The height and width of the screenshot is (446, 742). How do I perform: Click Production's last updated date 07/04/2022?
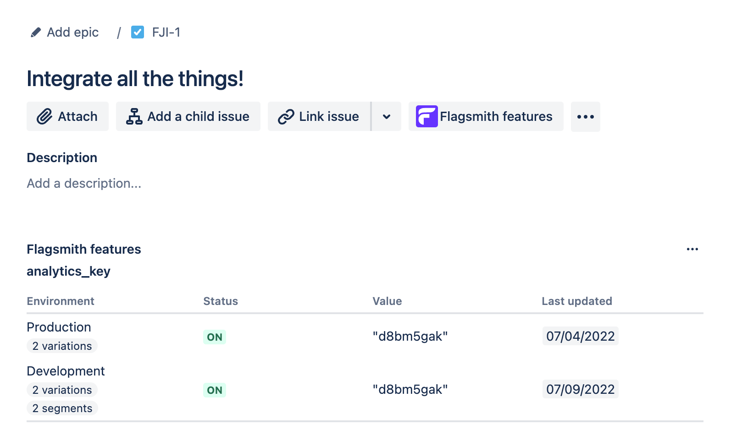(580, 336)
